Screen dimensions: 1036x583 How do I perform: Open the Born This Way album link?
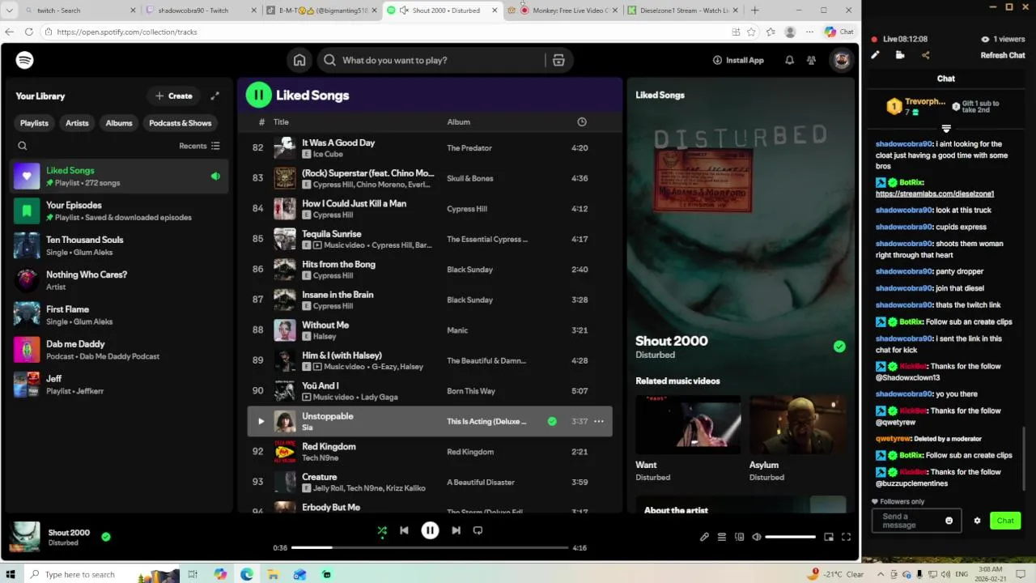tap(471, 391)
